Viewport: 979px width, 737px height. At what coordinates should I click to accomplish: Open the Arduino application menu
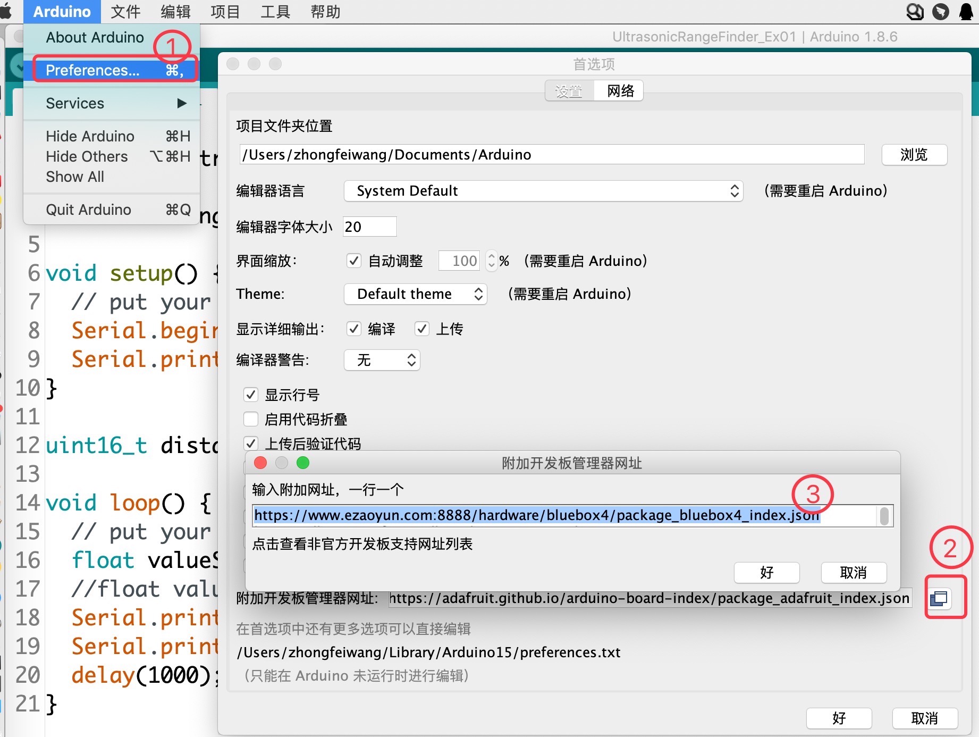click(62, 12)
